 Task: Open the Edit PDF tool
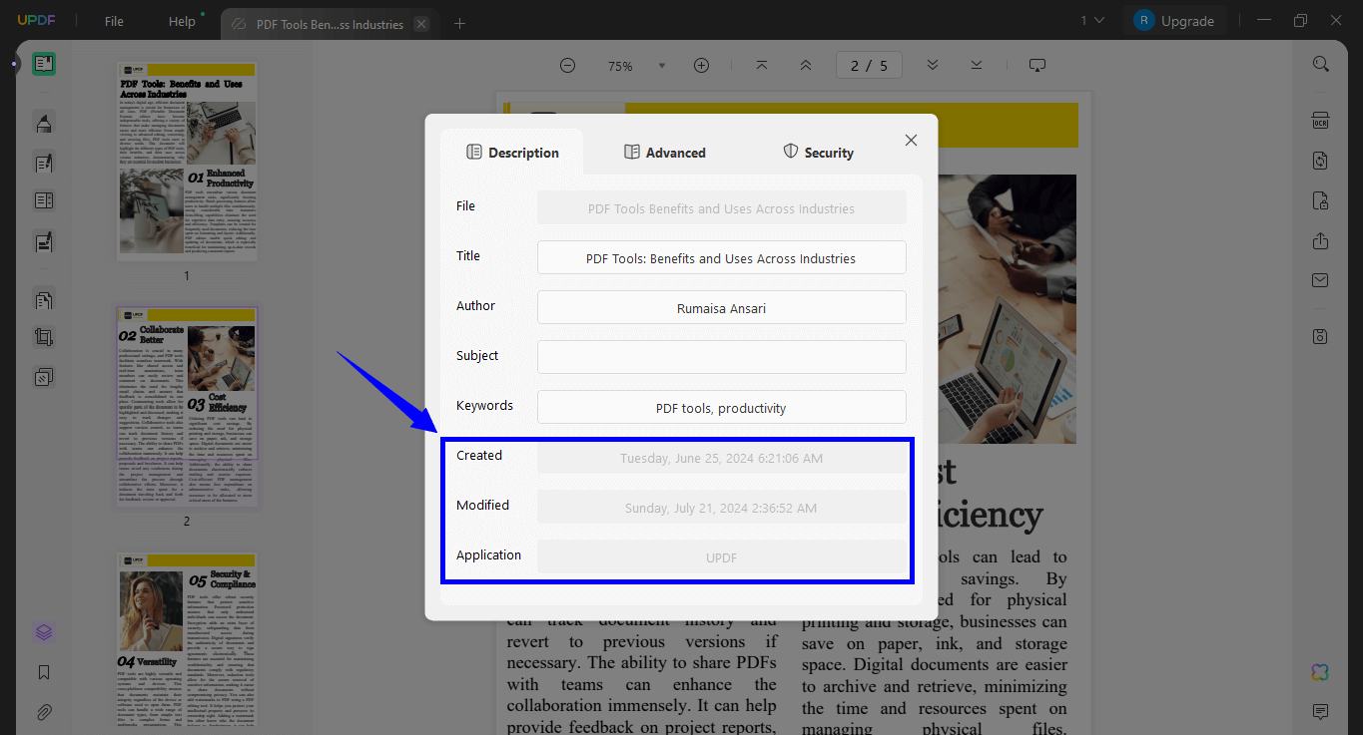tap(44, 162)
